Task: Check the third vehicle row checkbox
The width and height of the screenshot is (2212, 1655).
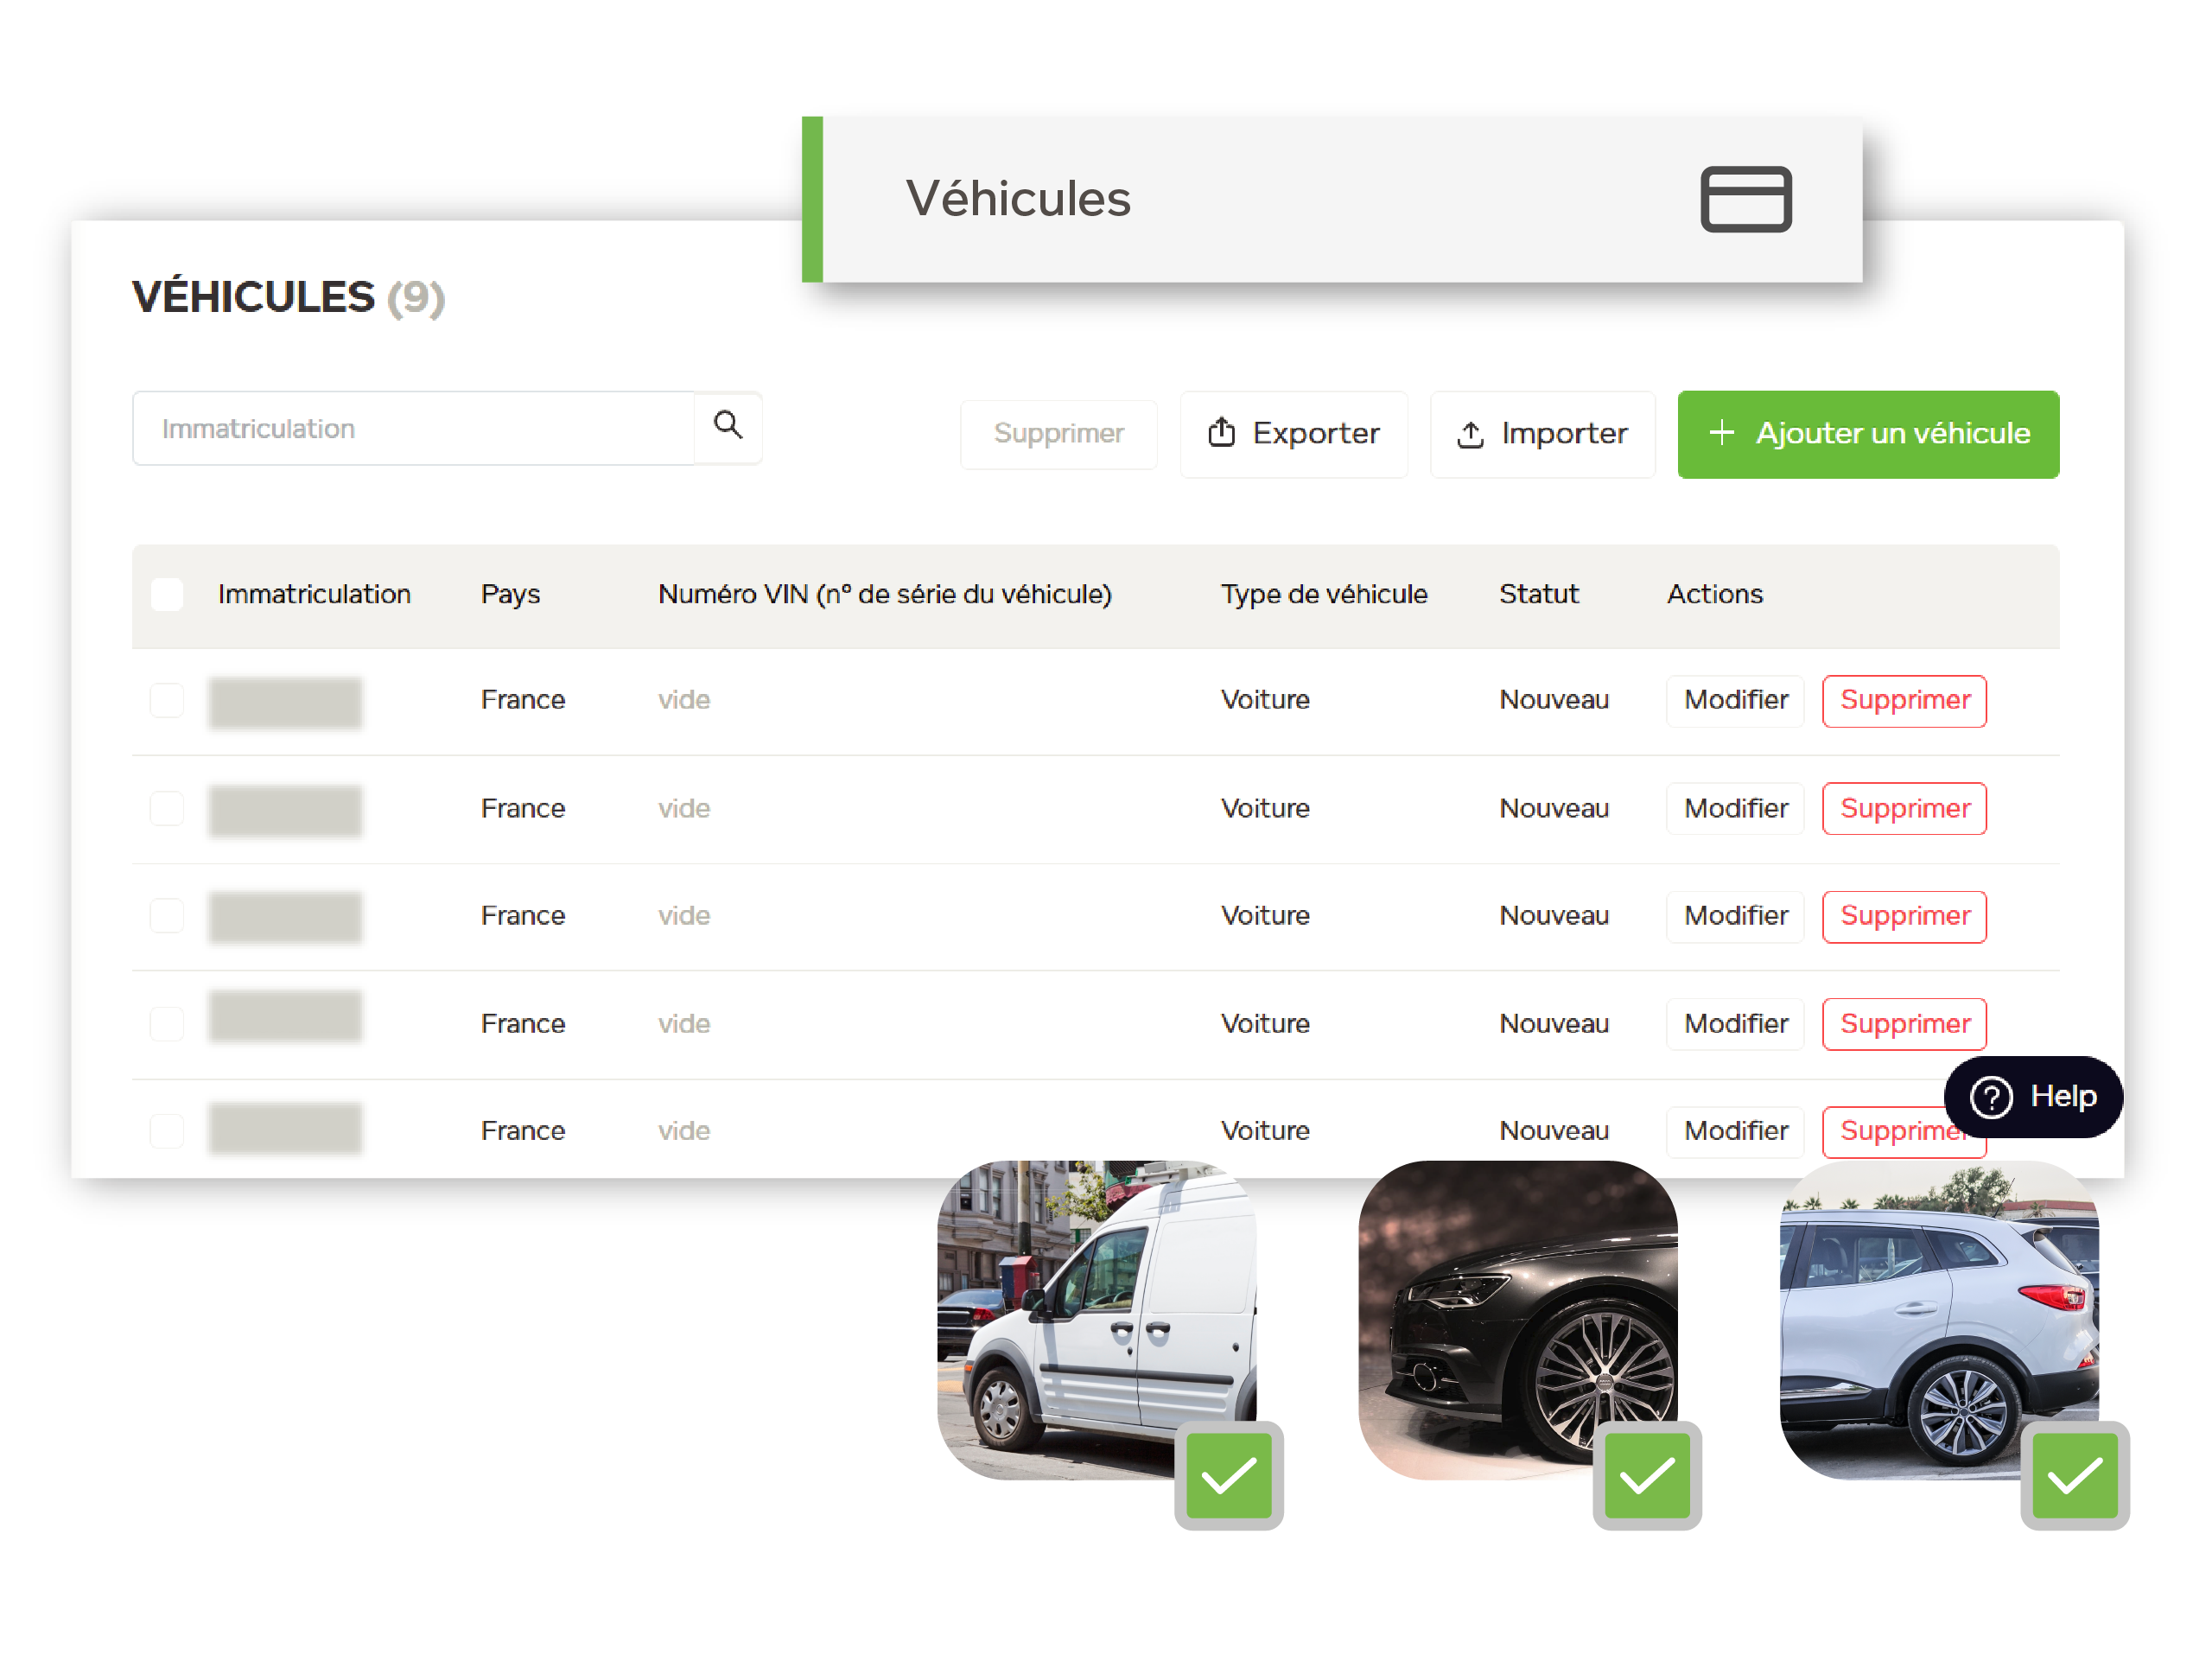Action: [167, 915]
